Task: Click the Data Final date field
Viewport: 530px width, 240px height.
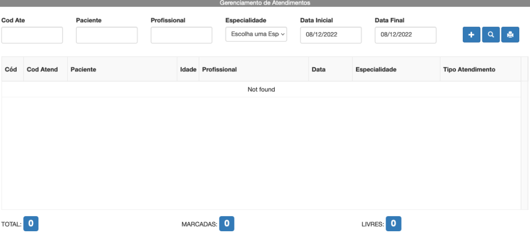Action: 405,35
